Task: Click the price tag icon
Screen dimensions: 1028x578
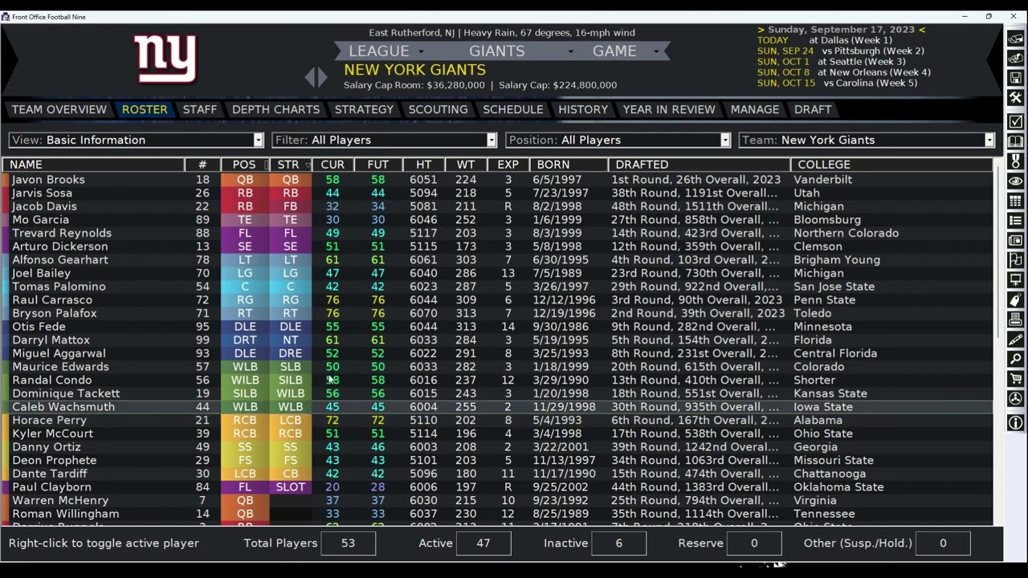Action: click(1016, 300)
